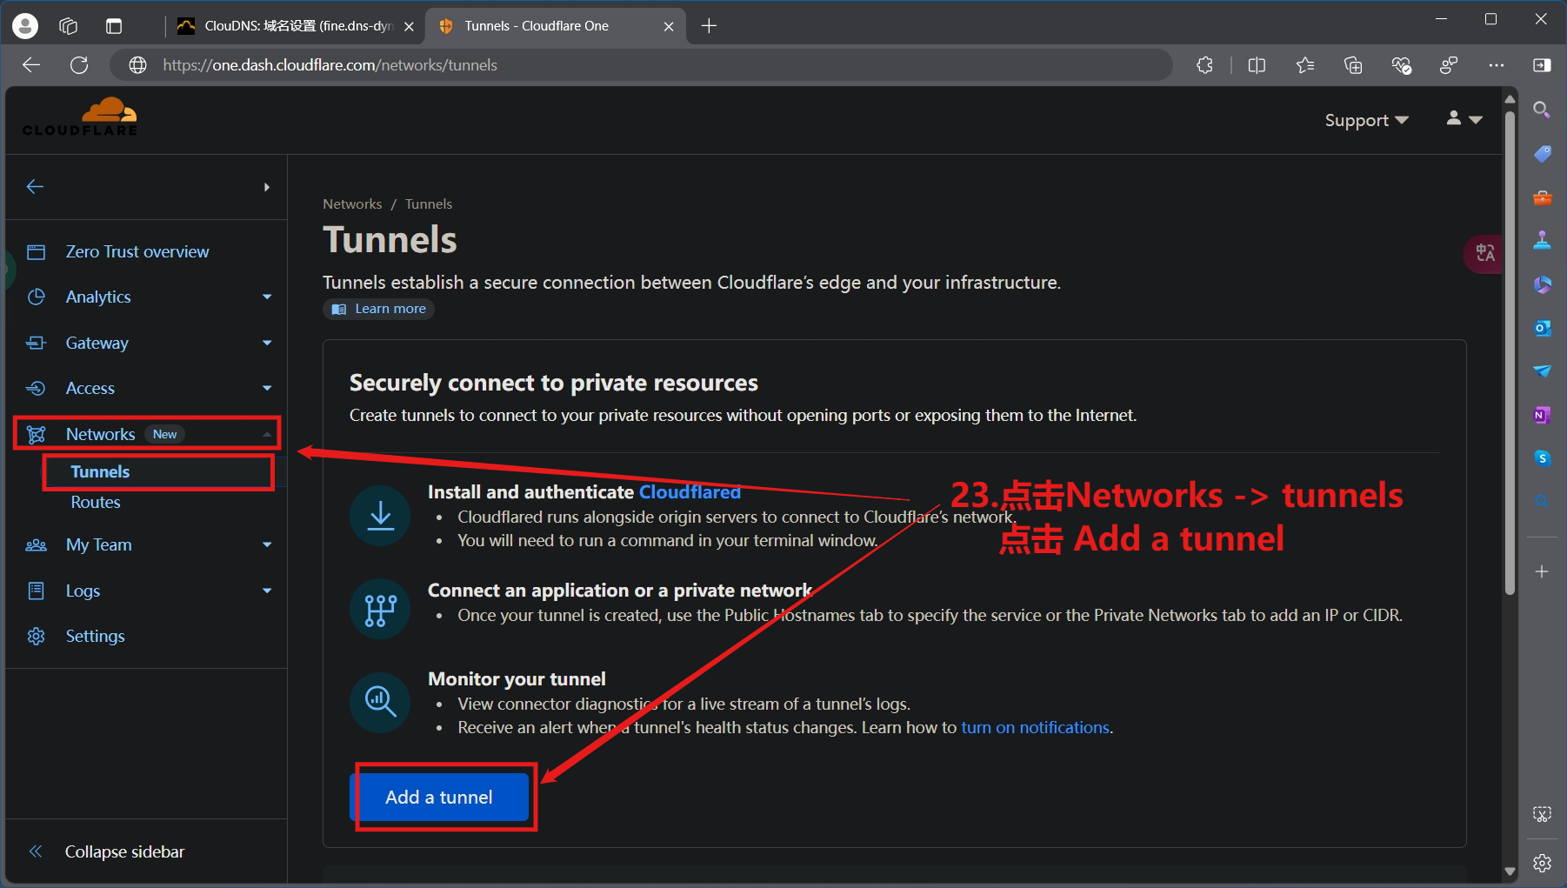Click the back arrow in the sidebar header
Viewport: 1567px width, 888px height.
[x=35, y=187]
